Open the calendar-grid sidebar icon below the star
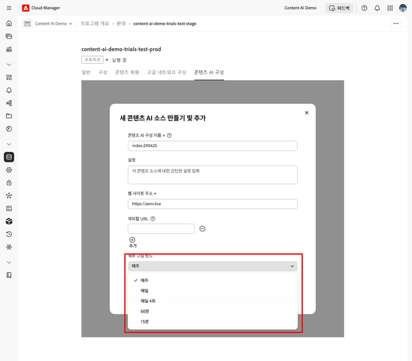The image size is (412, 361). tap(9, 208)
